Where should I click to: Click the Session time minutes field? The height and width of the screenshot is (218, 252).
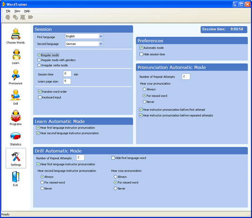(67, 74)
